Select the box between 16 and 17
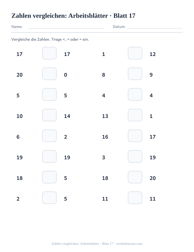The image size is (194, 252). tap(135, 136)
